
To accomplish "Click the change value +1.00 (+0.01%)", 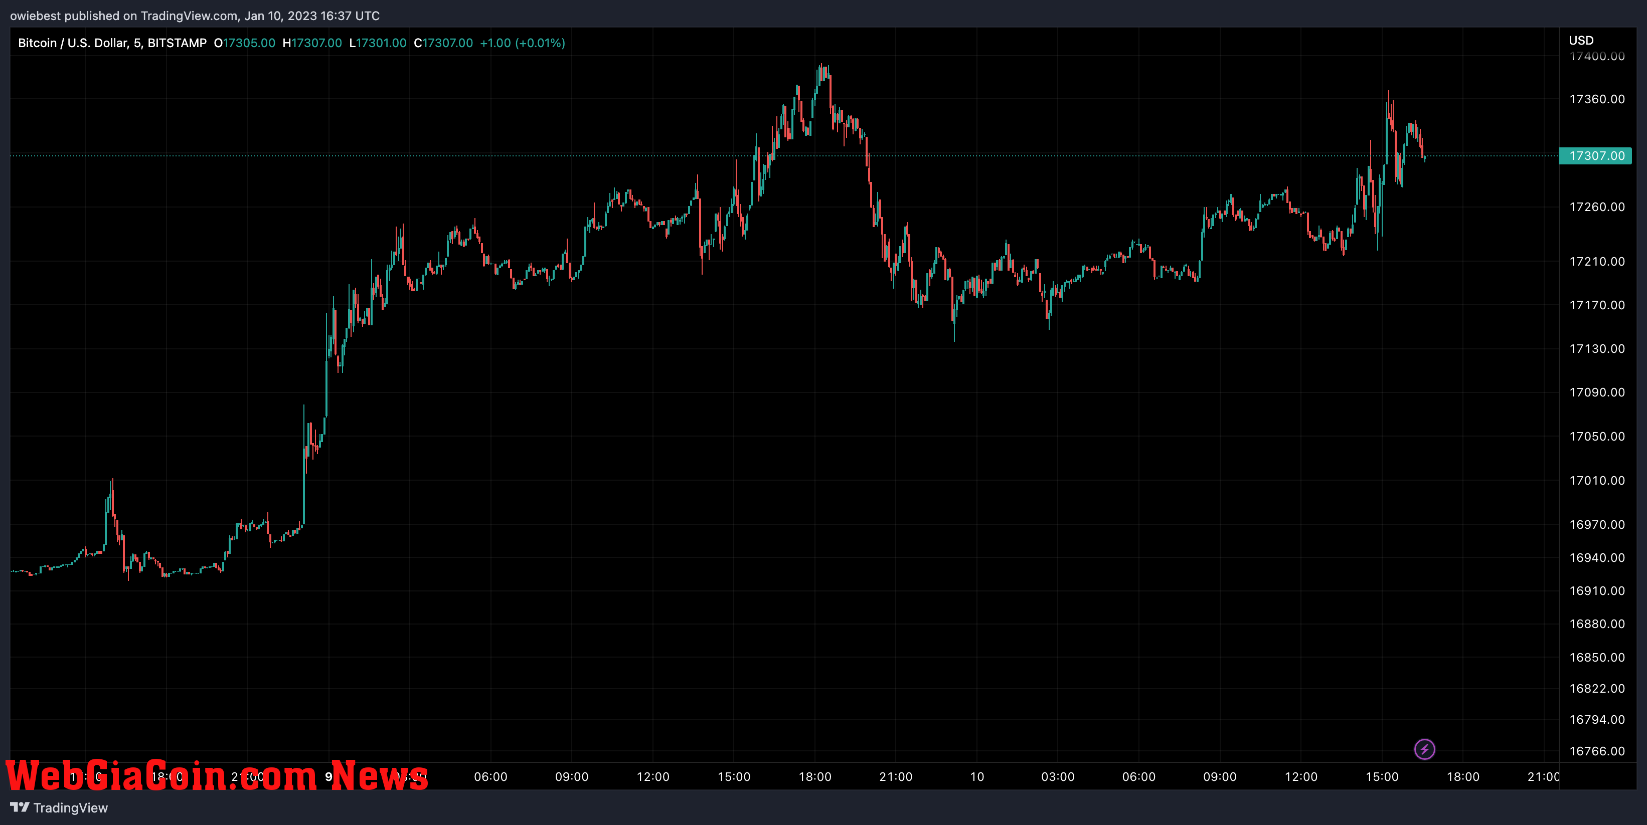I will [523, 43].
